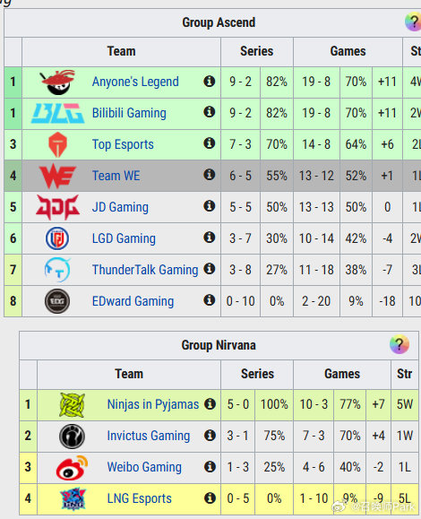Follow the Weibo Gaming link
This screenshot has height=519, width=421.
(144, 467)
